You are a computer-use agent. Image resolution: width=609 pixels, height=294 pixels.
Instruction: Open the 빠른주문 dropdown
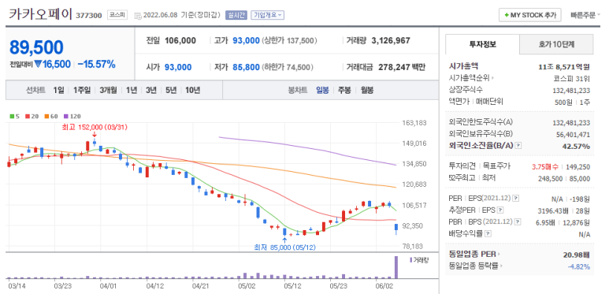[585, 15]
